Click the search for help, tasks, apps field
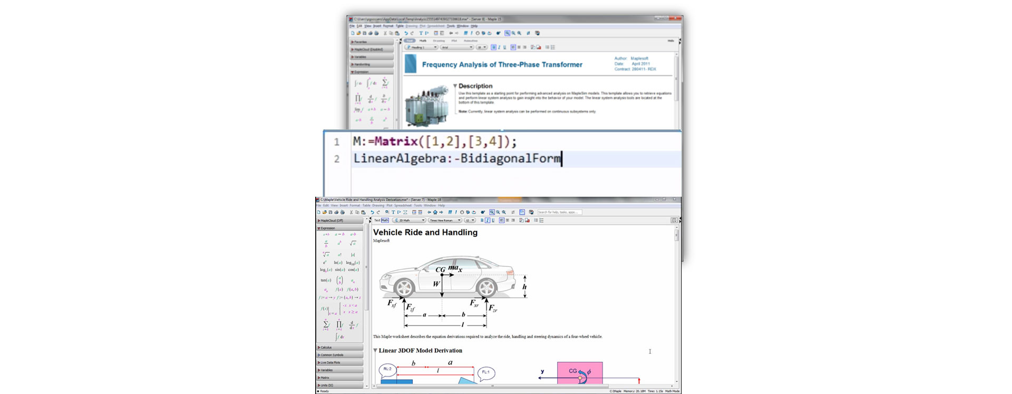Image resolution: width=1012 pixels, height=394 pixels. click(559, 212)
